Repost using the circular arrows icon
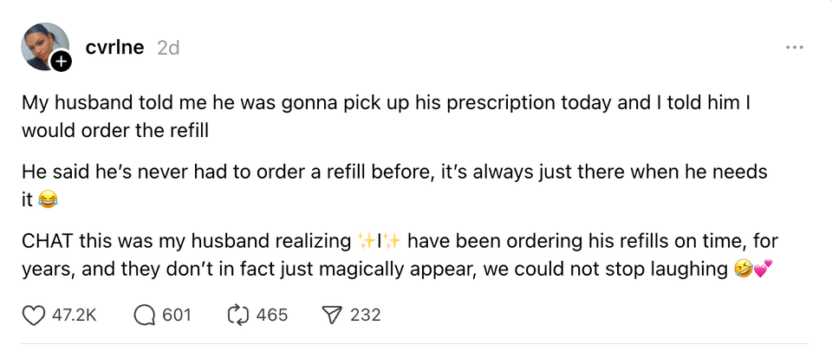832x358 pixels. [x=237, y=315]
